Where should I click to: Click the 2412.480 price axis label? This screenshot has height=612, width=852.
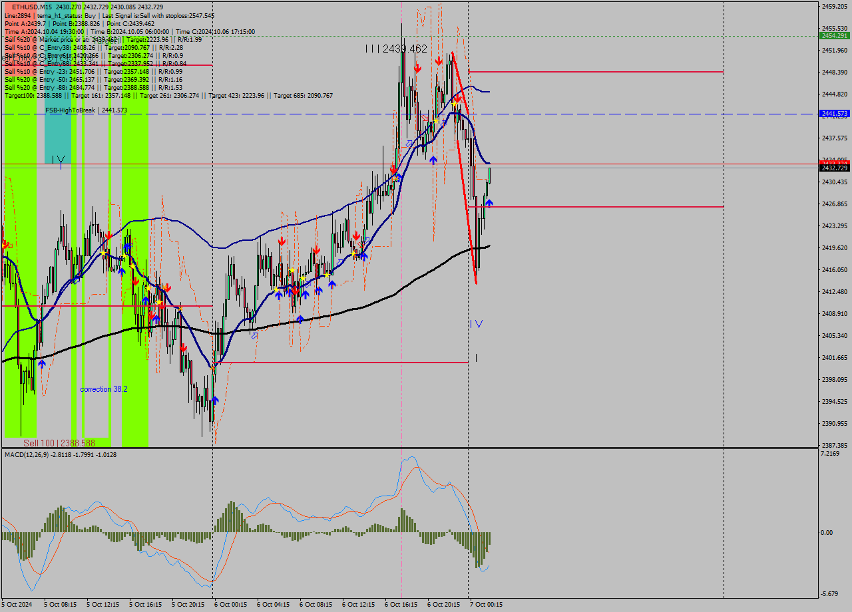834,291
